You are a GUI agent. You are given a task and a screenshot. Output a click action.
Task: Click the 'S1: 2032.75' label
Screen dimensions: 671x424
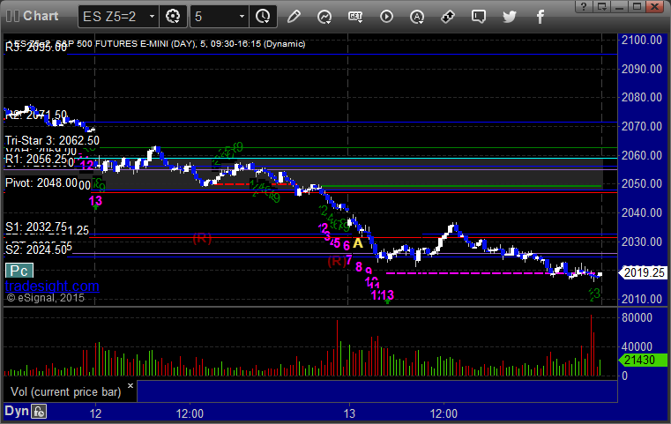click(36, 227)
